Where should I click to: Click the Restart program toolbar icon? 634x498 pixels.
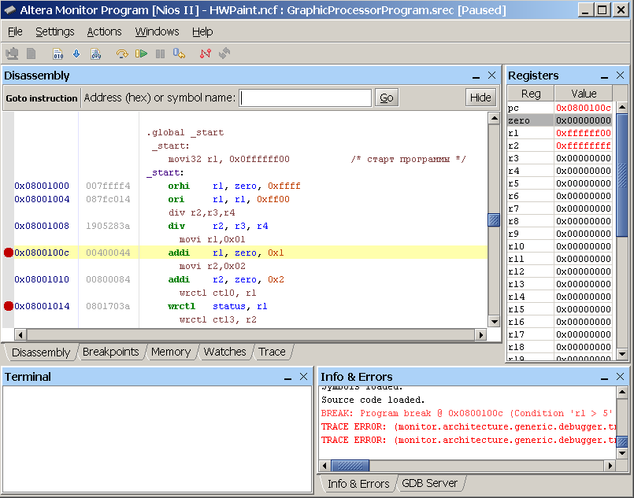click(180, 53)
